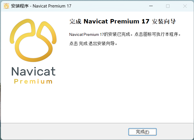The height and width of the screenshot is (140, 194).
Task: Click the line 点击 完成 退出安装向导
Action: click(x=92, y=44)
